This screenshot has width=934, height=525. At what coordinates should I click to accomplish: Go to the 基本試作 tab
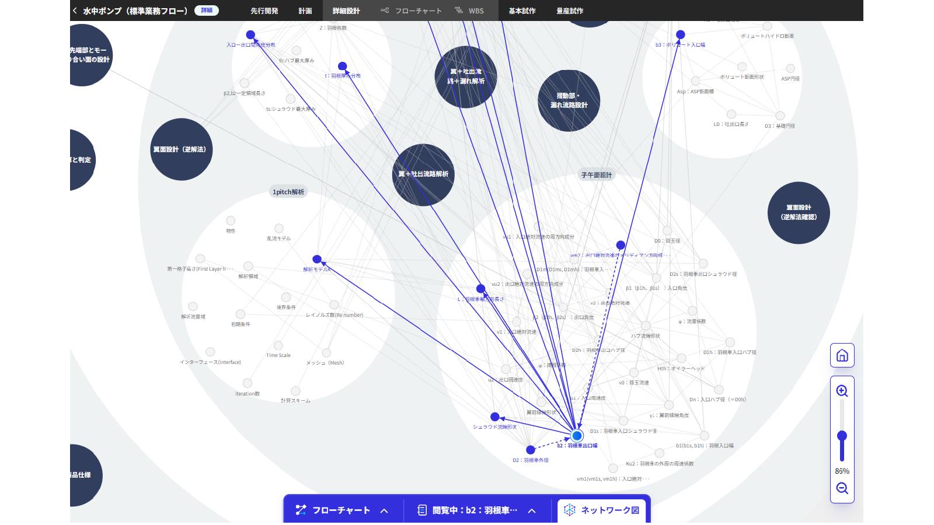522,10
